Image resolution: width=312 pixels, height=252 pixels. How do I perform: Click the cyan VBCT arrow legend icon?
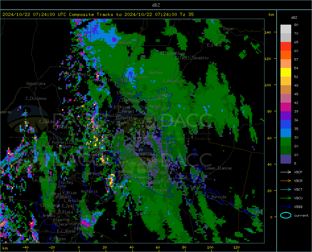pos(286,189)
